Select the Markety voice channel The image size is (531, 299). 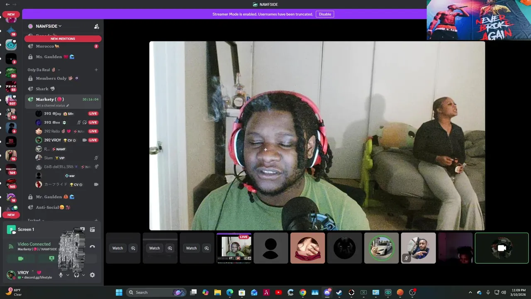point(63,101)
